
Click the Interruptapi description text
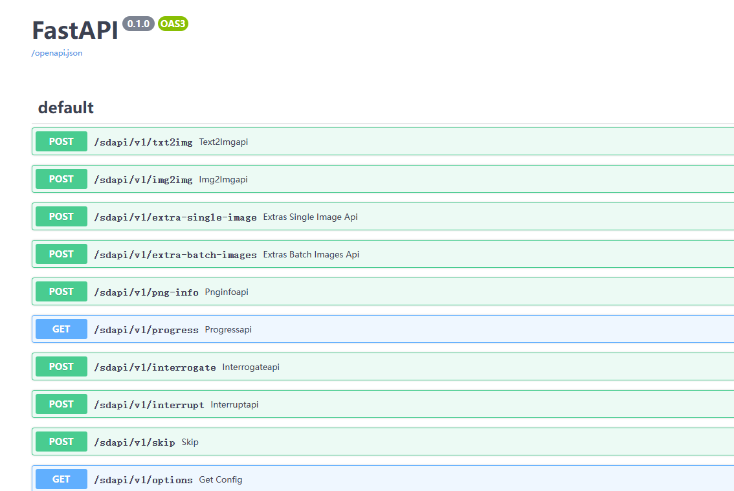coord(234,404)
